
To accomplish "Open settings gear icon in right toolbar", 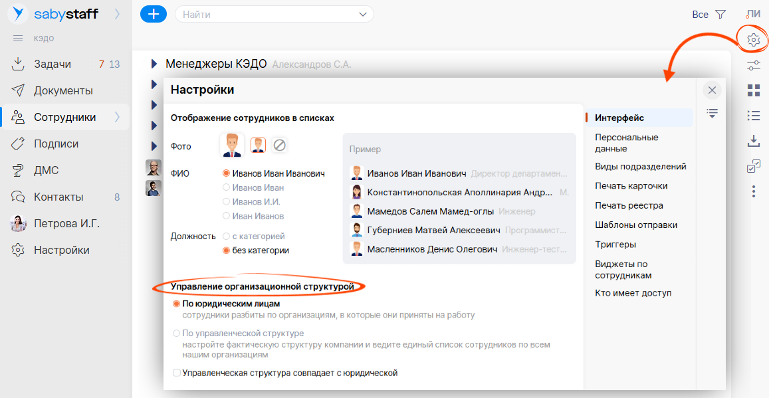I will (x=753, y=40).
